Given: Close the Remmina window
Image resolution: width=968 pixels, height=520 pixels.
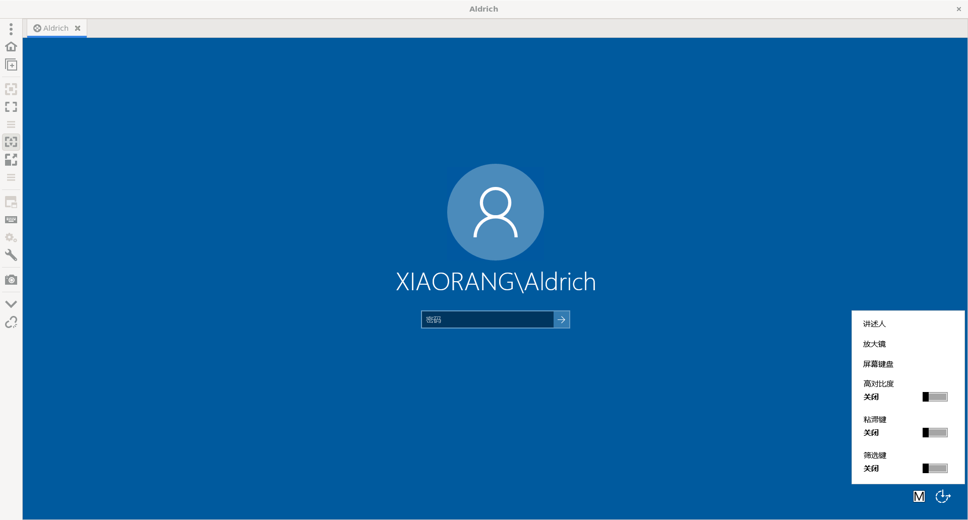Looking at the screenshot, I should 959,9.
